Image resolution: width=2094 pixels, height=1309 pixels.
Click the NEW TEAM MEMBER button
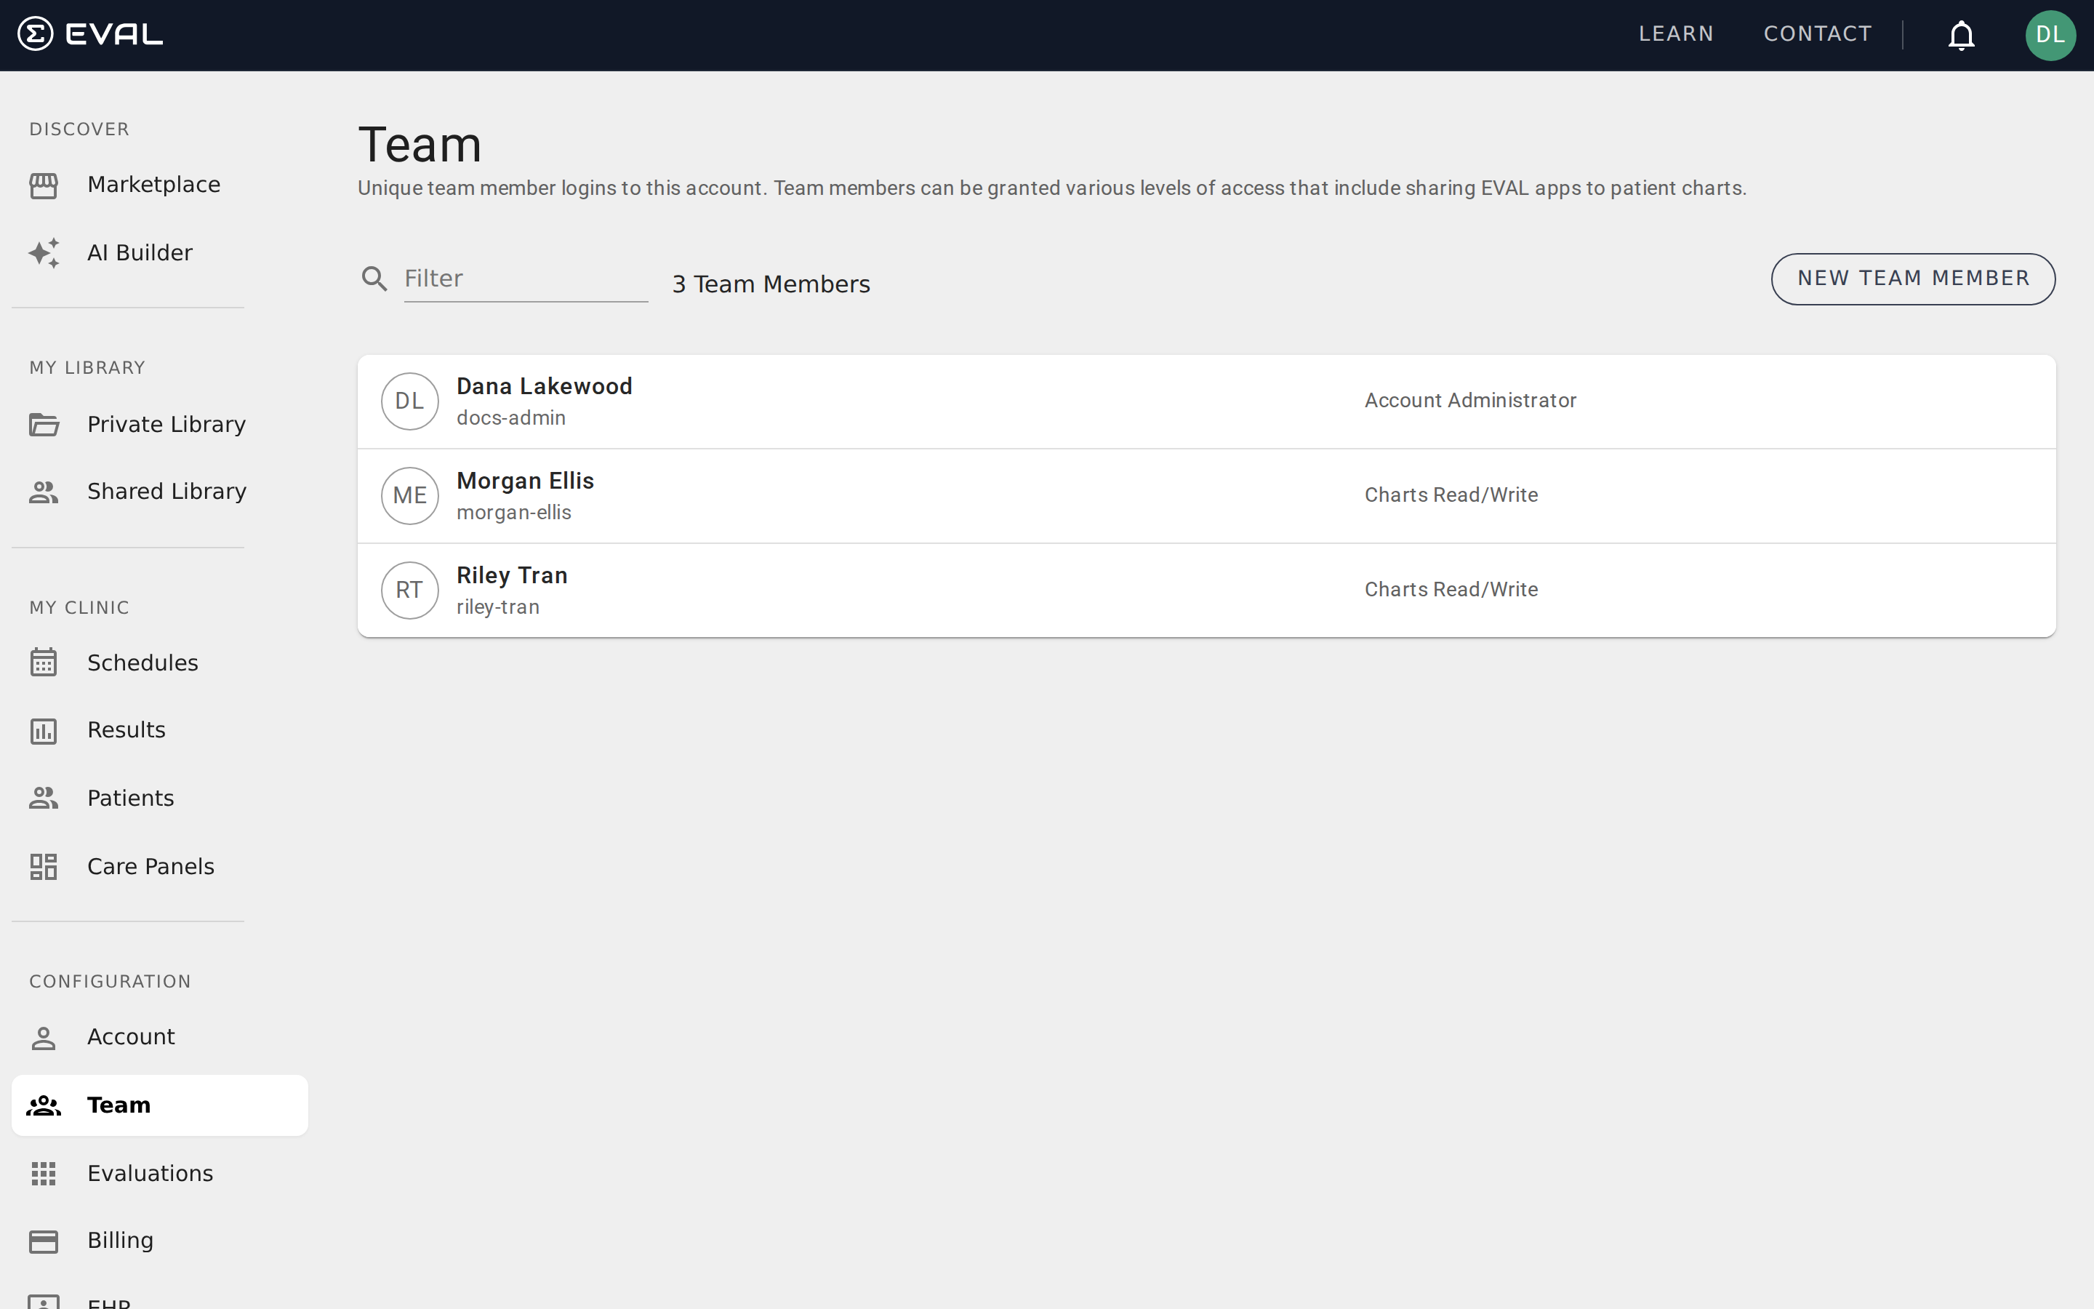1912,278
